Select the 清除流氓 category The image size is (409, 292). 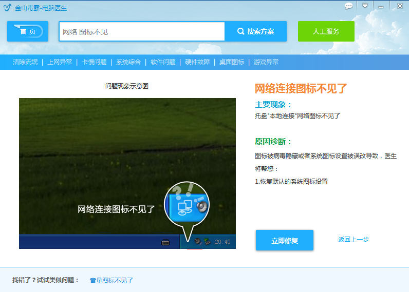click(25, 62)
